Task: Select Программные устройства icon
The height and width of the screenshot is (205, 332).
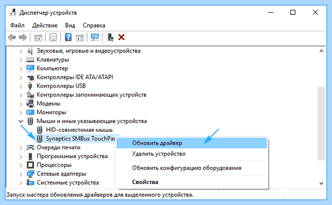Action: click(30, 157)
